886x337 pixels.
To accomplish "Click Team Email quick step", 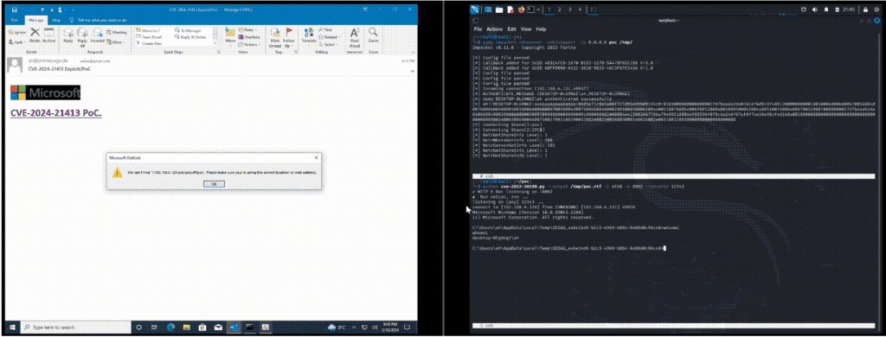I will coord(149,36).
